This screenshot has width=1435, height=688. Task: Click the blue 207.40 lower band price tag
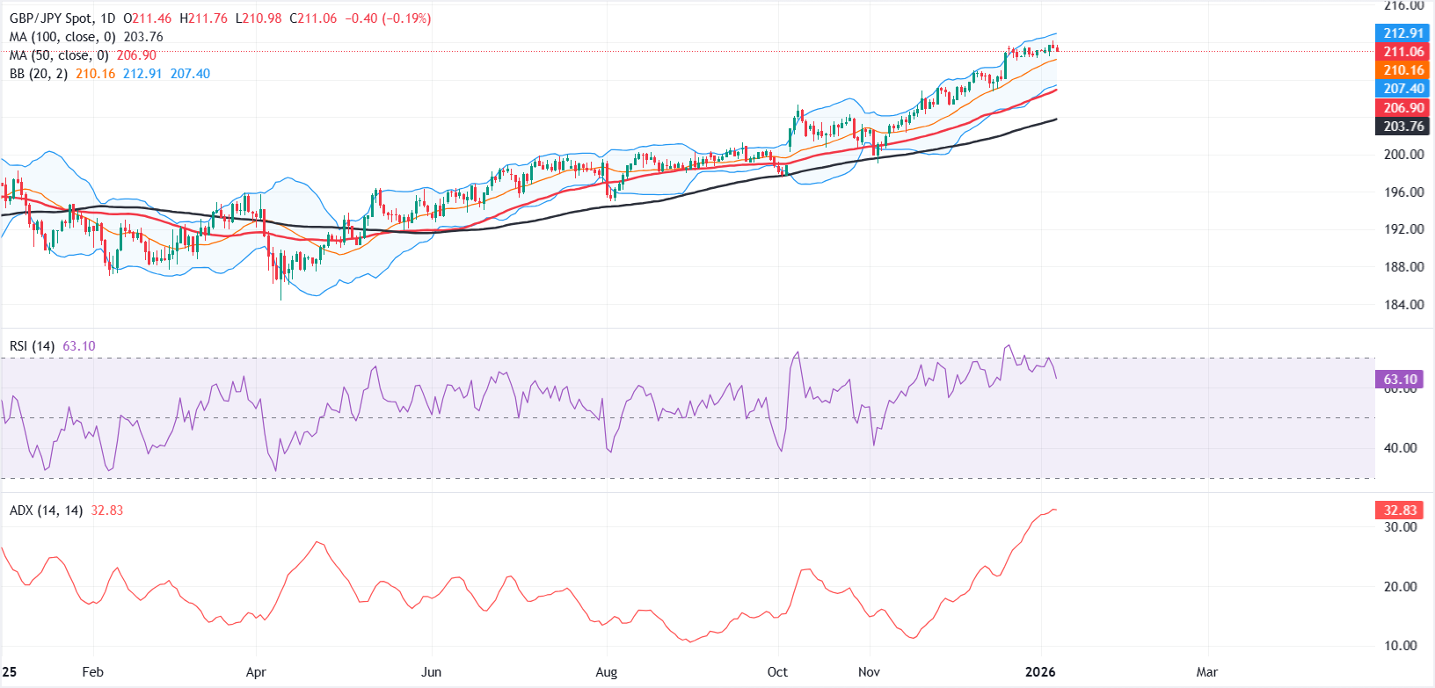pyautogui.click(x=1402, y=89)
